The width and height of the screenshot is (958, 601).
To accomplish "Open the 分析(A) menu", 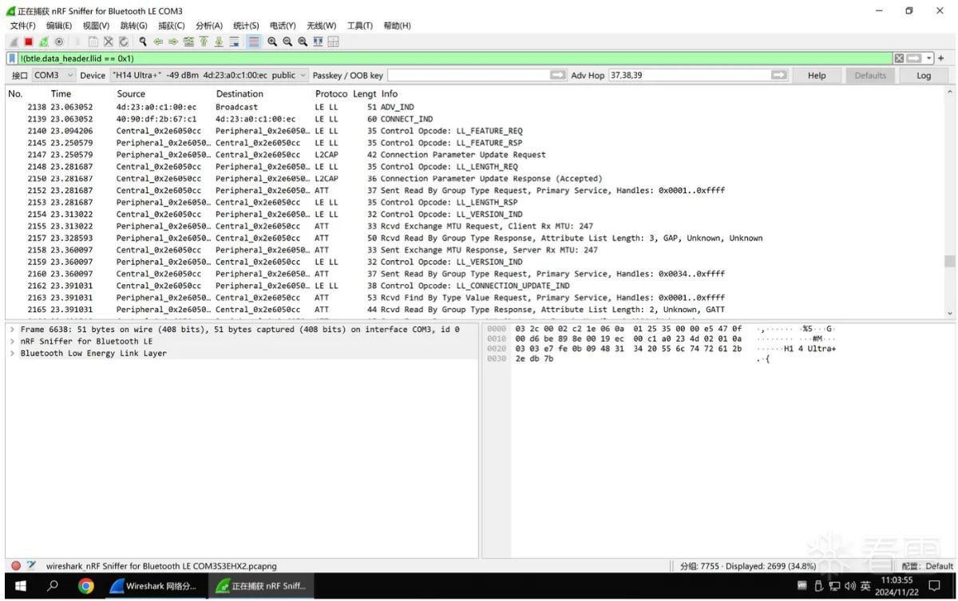I will (x=209, y=26).
